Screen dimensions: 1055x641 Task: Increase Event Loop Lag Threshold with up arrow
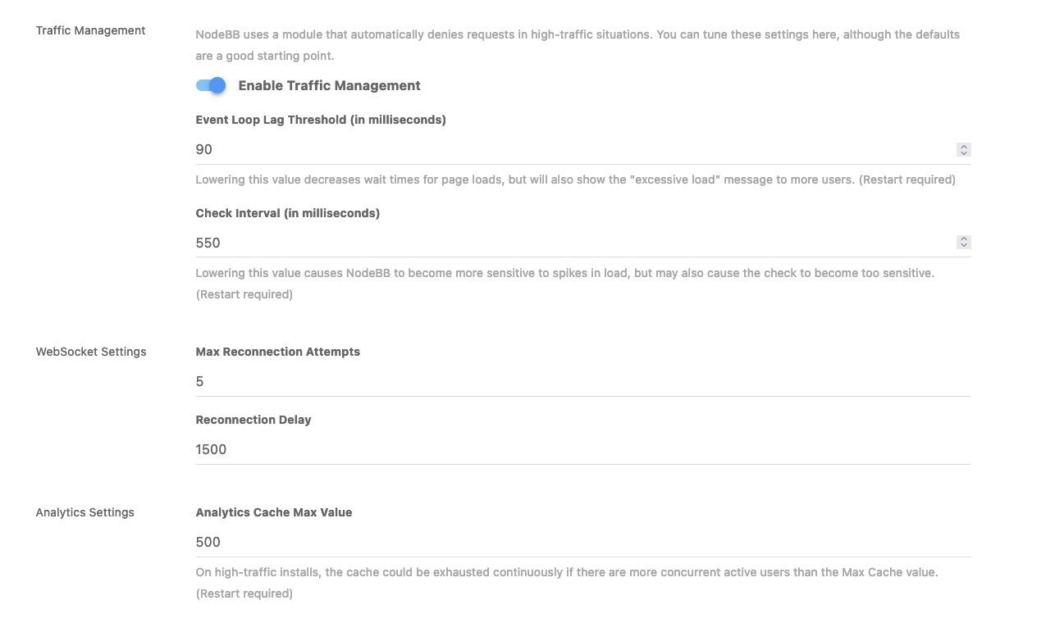coord(964,147)
